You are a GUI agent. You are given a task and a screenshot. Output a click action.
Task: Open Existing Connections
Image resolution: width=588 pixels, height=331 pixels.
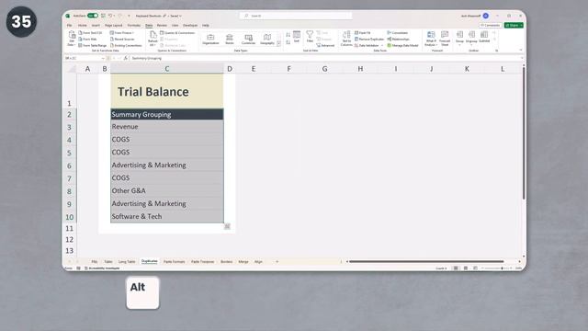126,45
